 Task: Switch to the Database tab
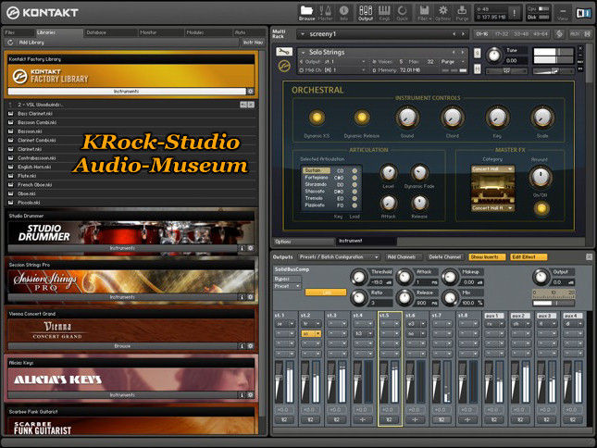[x=110, y=32]
